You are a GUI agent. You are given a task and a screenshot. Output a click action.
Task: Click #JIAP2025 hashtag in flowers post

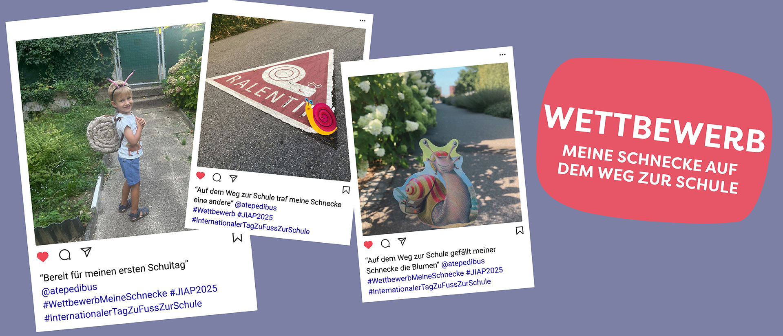pyautogui.click(x=484, y=271)
